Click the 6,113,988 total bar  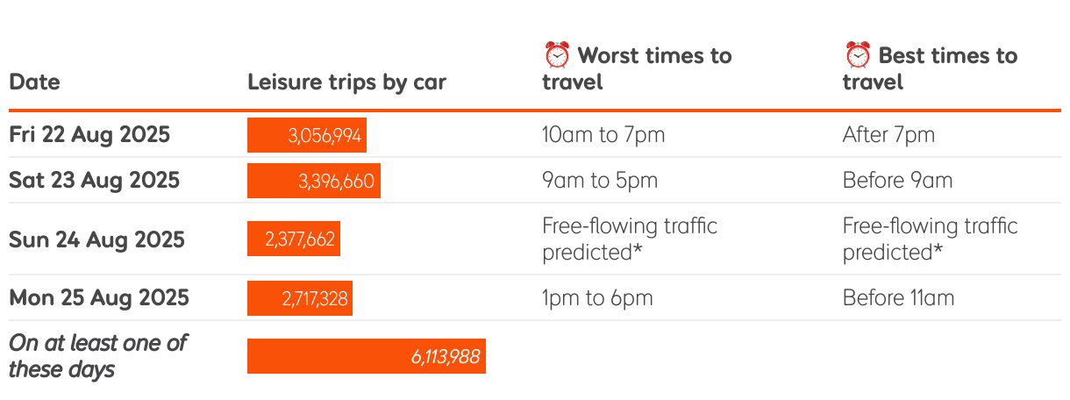pos(367,356)
